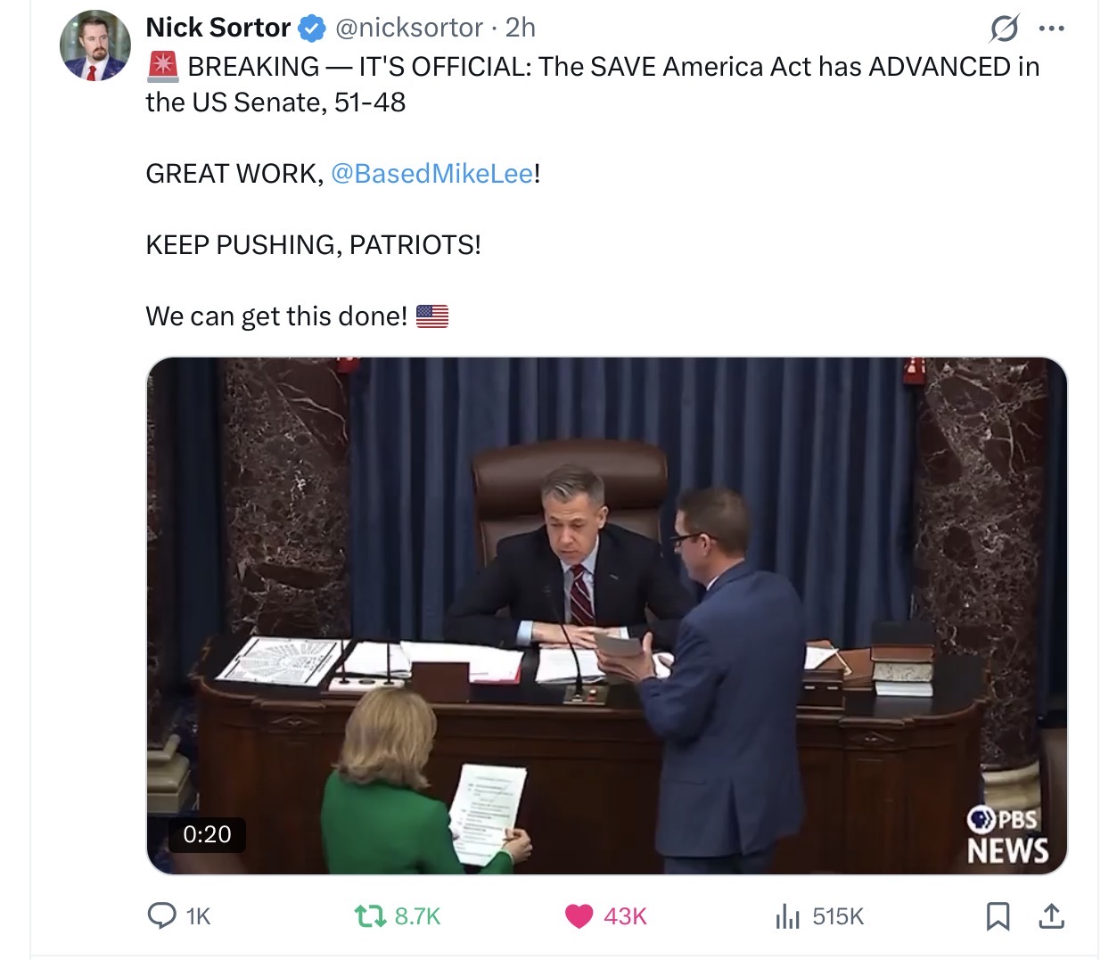Click the Nick Sortor display name
Image resolution: width=1117 pixels, height=960 pixels.
(x=218, y=28)
